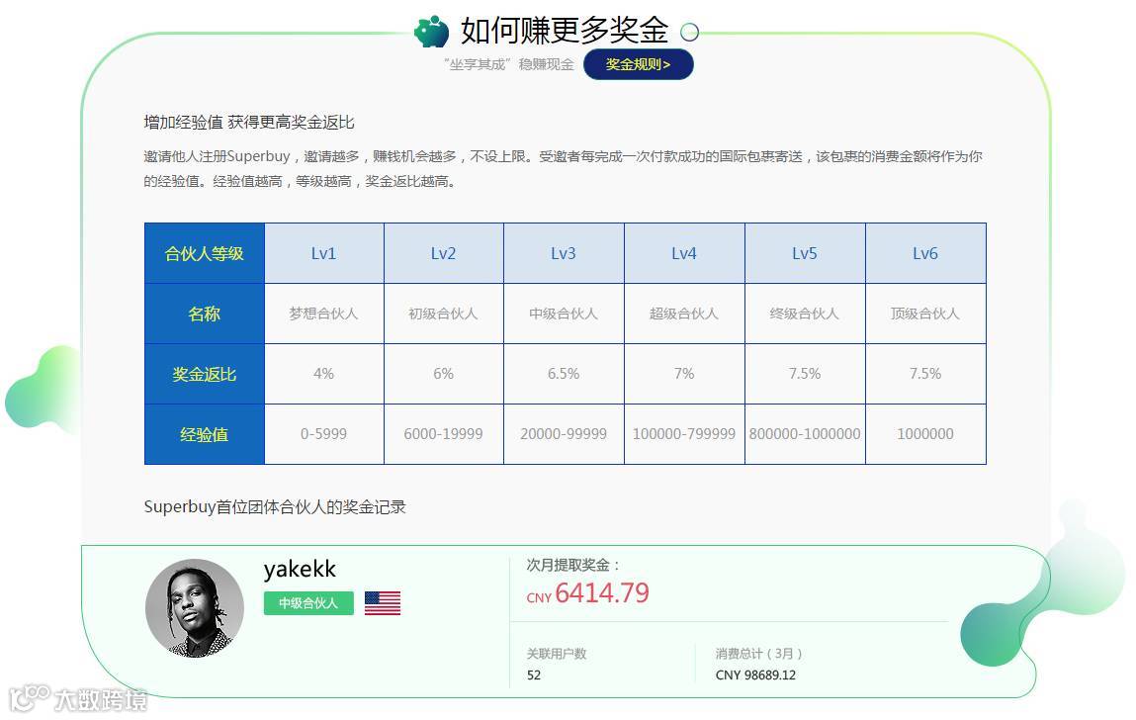Screen dimensions: 1136x720
Task: Select yakekk's profile avatar photo
Action: click(195, 607)
